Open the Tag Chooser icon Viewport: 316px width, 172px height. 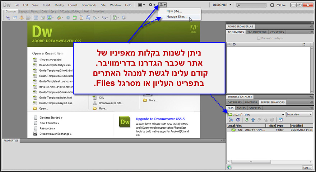[124, 18]
